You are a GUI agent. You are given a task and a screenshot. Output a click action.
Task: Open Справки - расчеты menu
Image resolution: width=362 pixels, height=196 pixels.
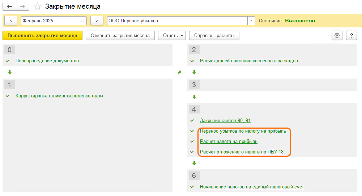pyautogui.click(x=214, y=35)
